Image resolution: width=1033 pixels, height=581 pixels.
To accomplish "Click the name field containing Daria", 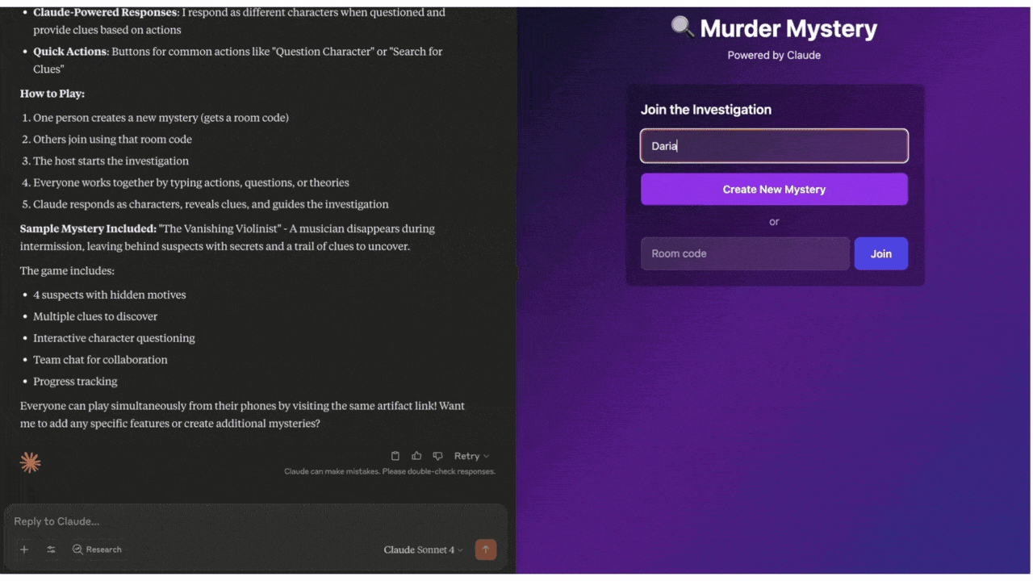I will click(x=774, y=146).
